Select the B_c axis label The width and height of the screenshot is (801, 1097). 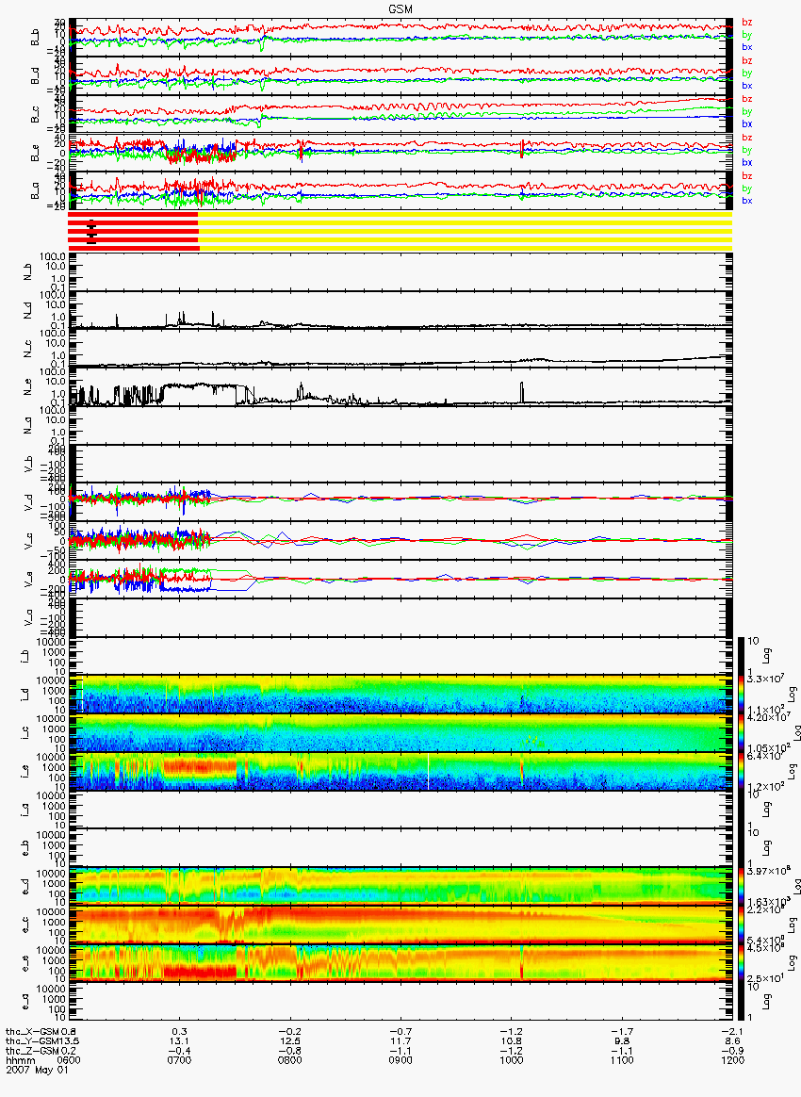35,115
